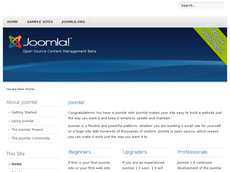Viewport: 230px width, 172px height.
Task: Open the HOME menu item
Action: 13,22
